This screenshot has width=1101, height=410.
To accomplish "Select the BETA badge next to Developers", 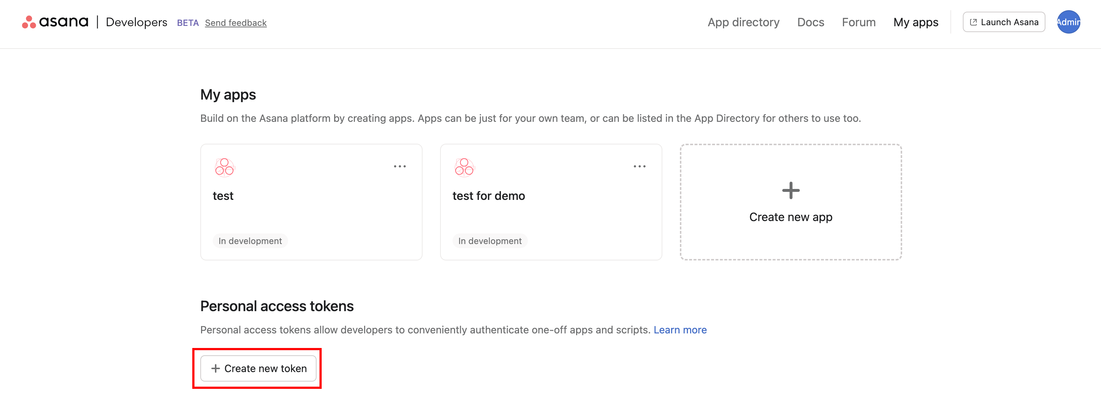I will pos(188,23).
